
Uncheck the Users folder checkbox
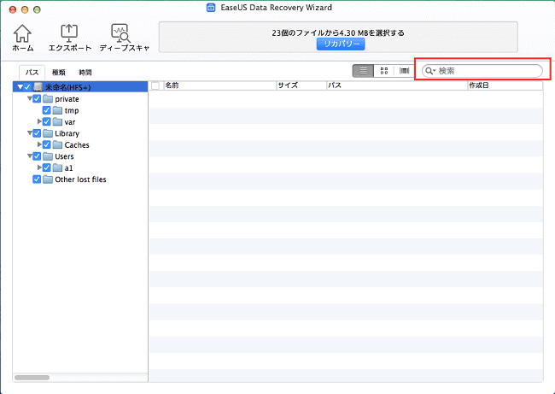[37, 156]
